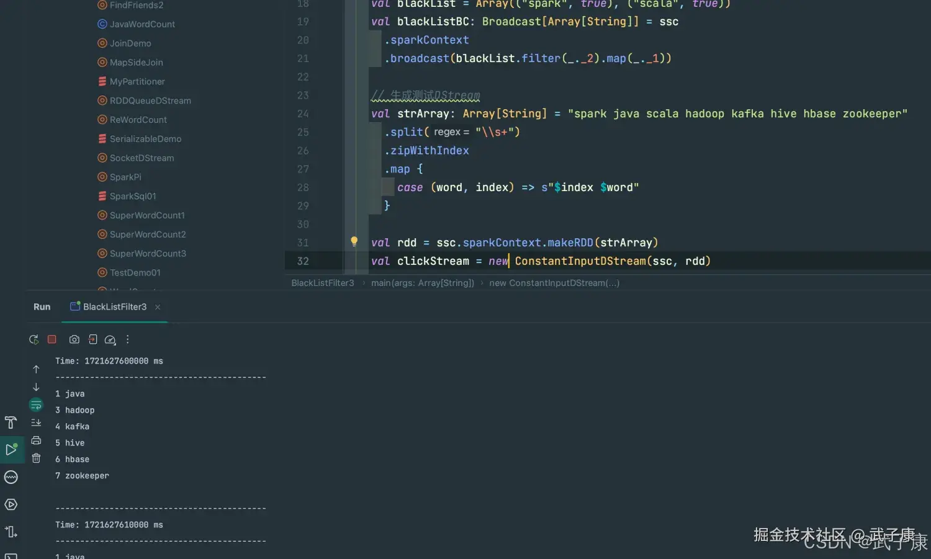Click new ConstantInputDStream(...) breadcrumb
The height and width of the screenshot is (559, 931).
pos(554,283)
